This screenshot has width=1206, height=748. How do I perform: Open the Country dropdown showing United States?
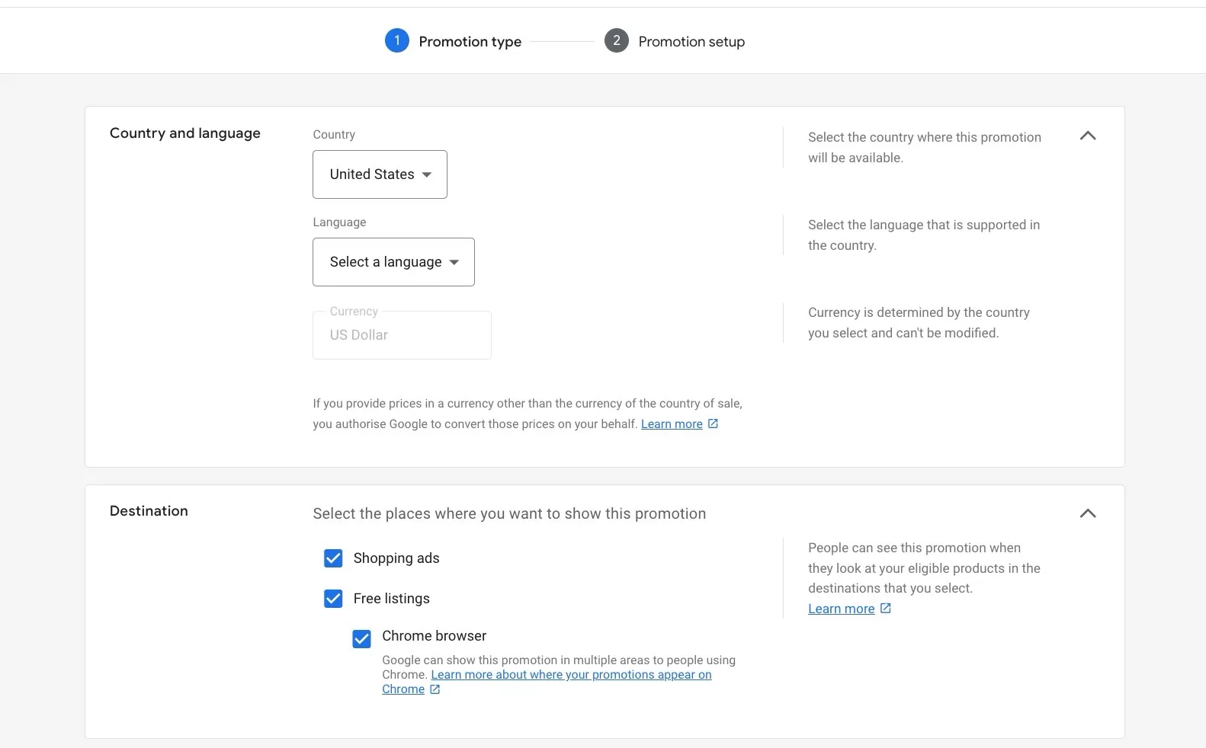click(380, 174)
